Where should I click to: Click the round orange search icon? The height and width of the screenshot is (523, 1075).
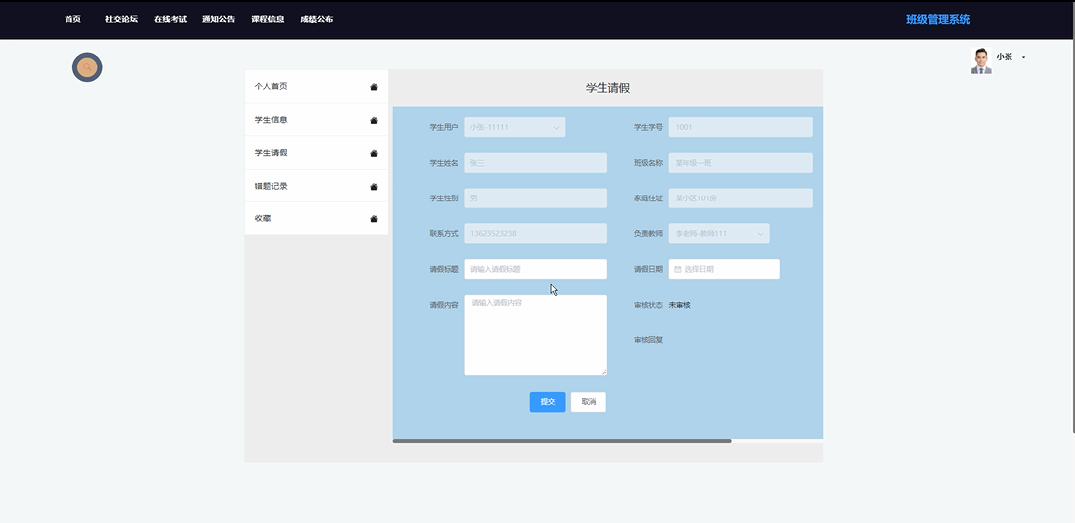click(x=87, y=67)
